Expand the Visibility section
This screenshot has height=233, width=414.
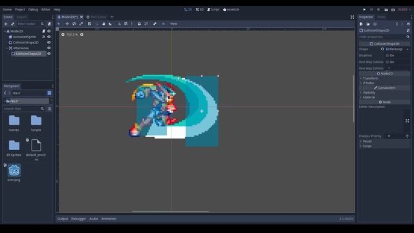[384, 93]
